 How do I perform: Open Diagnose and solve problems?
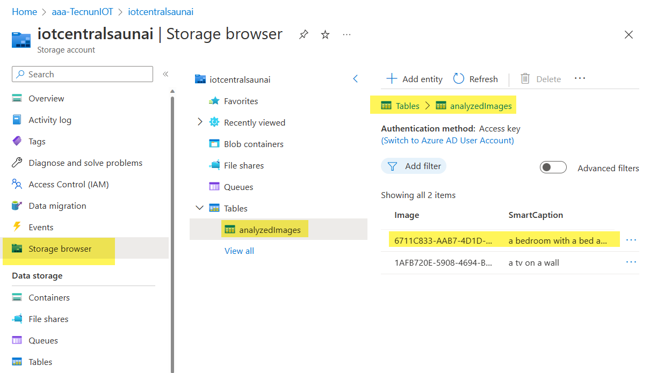(x=85, y=163)
